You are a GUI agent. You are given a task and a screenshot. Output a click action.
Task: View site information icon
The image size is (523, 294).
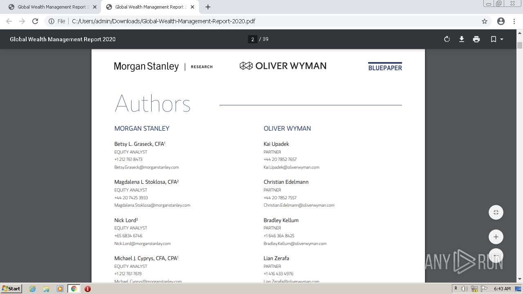click(51, 21)
